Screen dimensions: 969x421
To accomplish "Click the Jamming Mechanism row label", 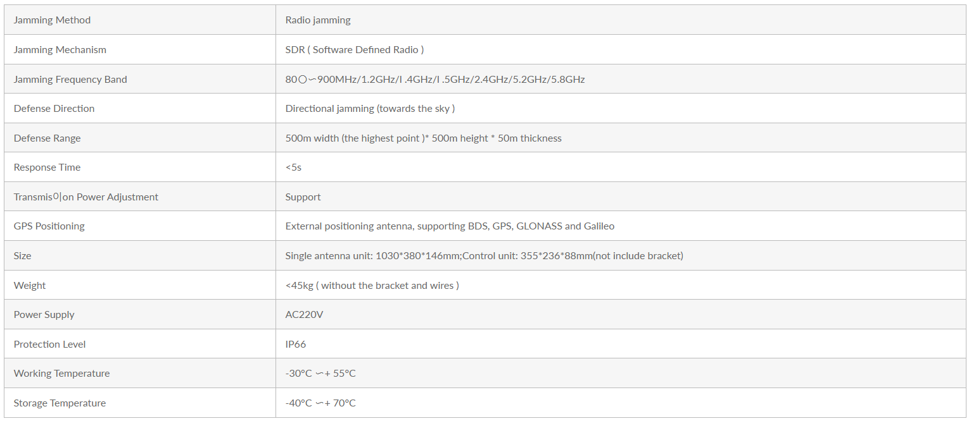I will coord(60,49).
